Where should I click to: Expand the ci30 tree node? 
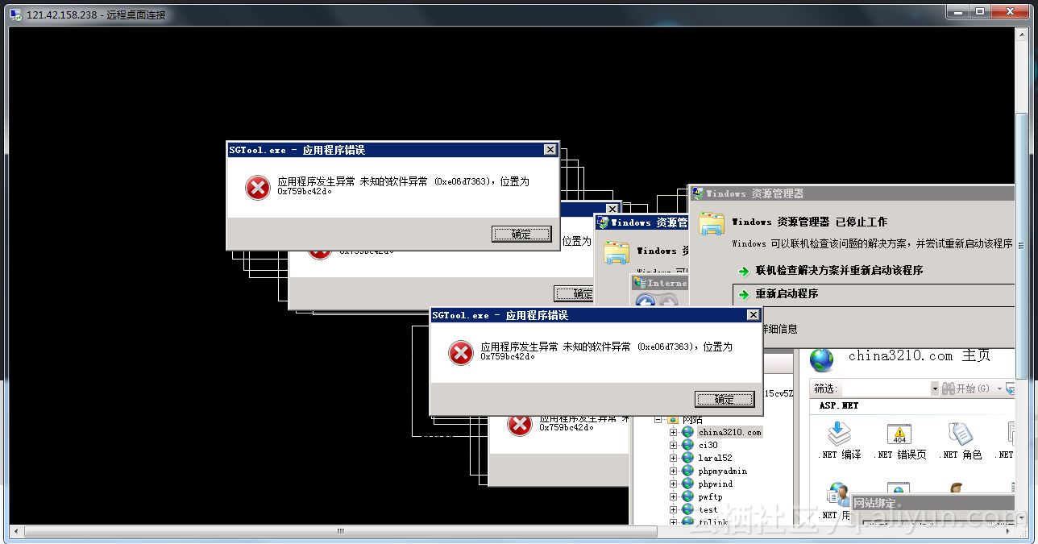[x=673, y=445]
